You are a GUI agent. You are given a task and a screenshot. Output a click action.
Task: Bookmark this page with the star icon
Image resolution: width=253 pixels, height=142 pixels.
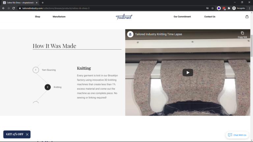(x=212, y=8)
